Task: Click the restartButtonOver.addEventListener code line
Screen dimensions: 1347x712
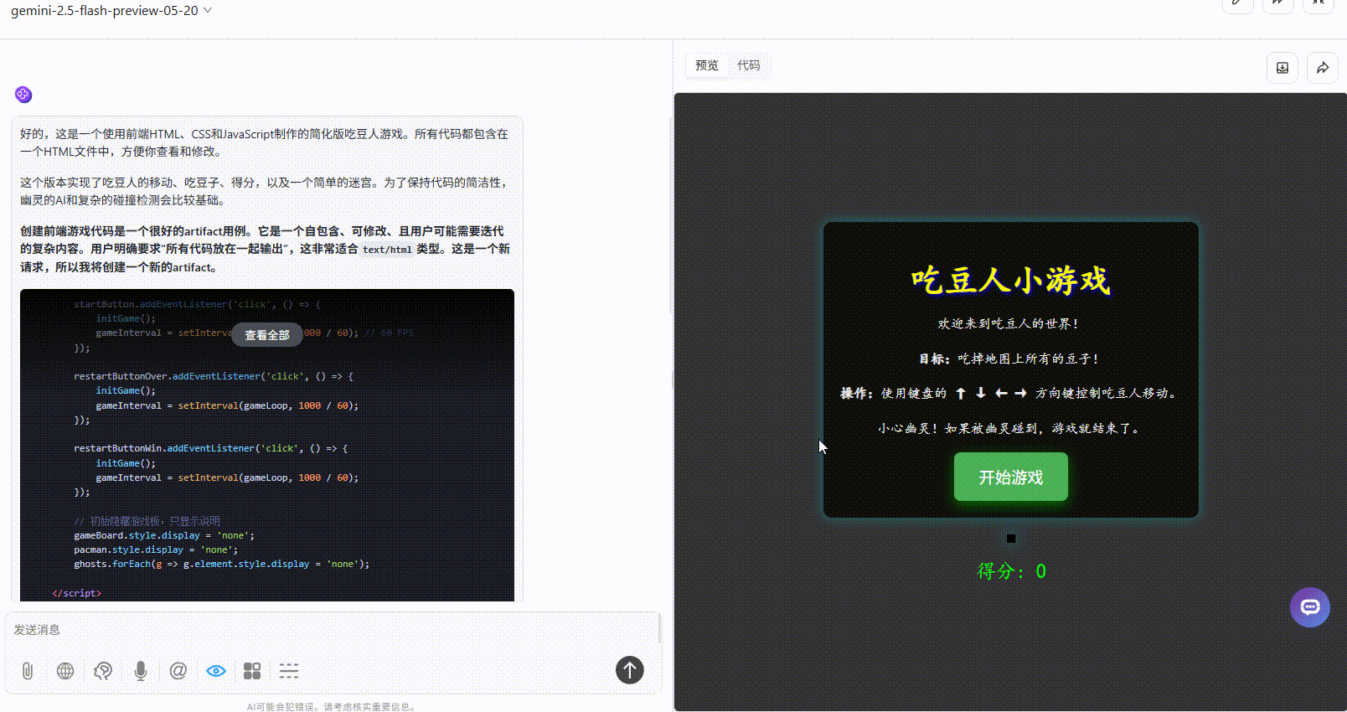Action: pyautogui.click(x=214, y=376)
